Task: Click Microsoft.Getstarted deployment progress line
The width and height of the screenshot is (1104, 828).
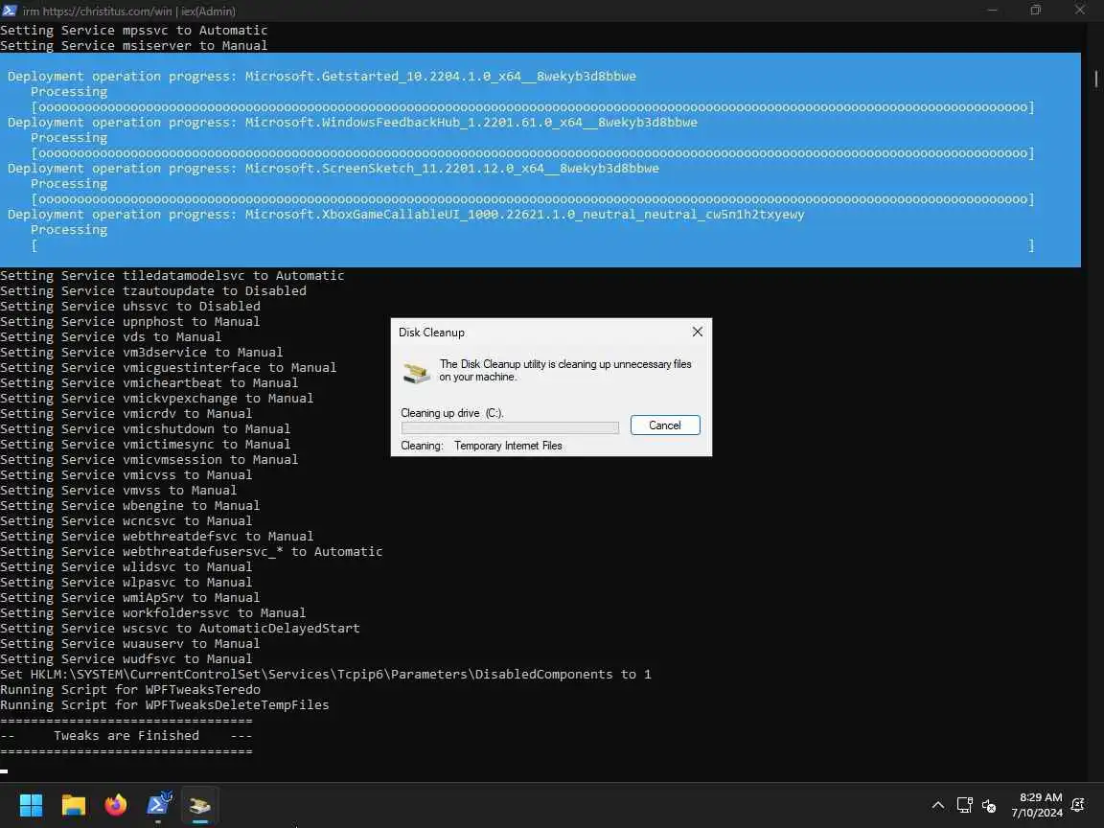Action: coord(322,76)
